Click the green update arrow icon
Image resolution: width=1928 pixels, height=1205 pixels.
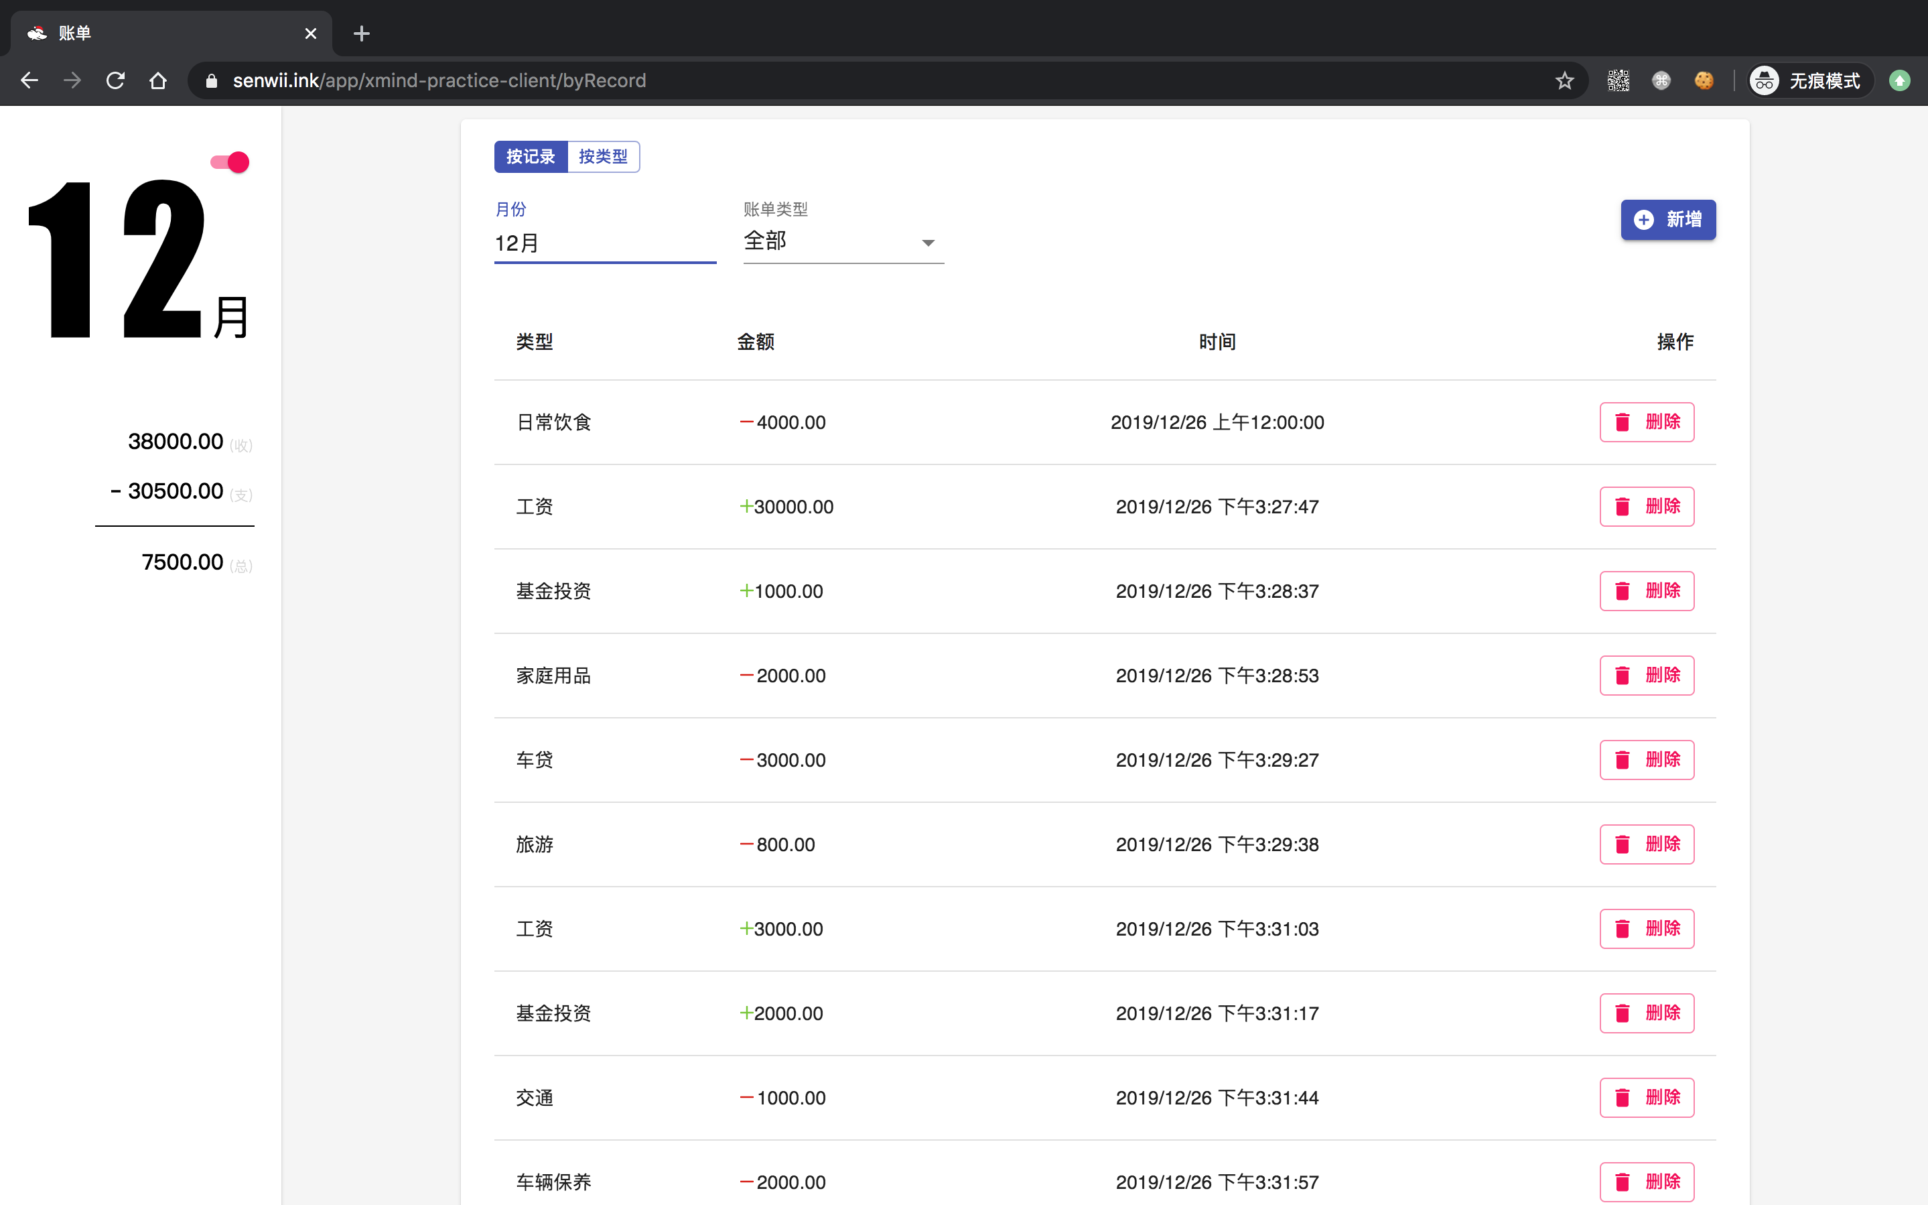click(1899, 80)
